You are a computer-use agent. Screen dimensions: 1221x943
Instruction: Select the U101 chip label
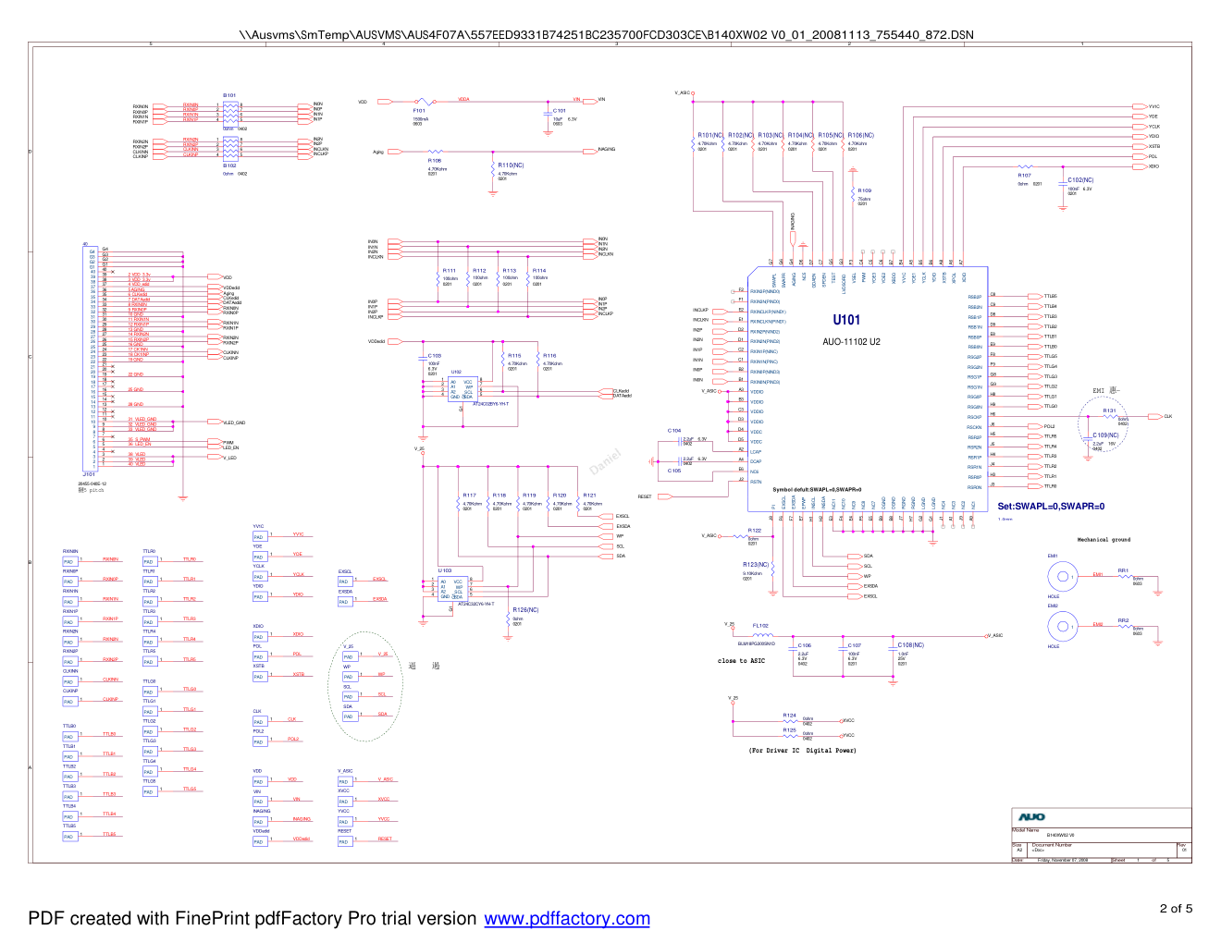pos(846,320)
